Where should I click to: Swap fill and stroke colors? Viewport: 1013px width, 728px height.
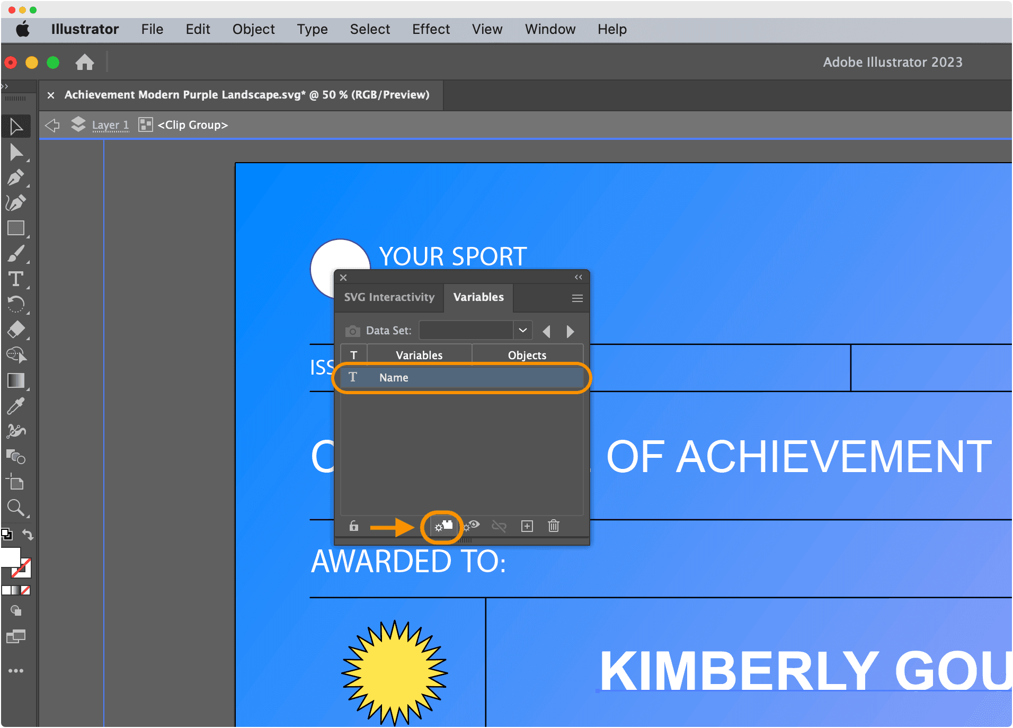tap(28, 535)
